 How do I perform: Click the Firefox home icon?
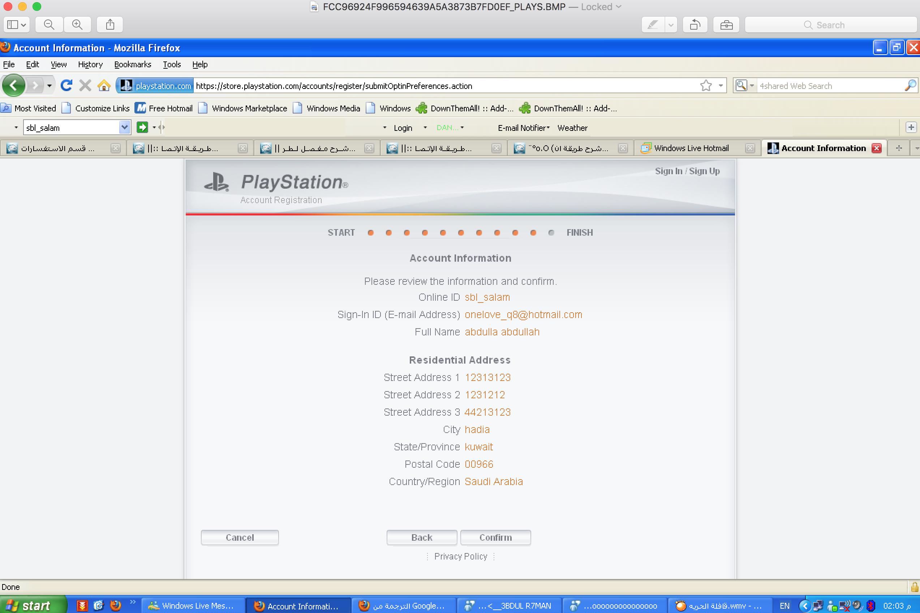pyautogui.click(x=104, y=85)
